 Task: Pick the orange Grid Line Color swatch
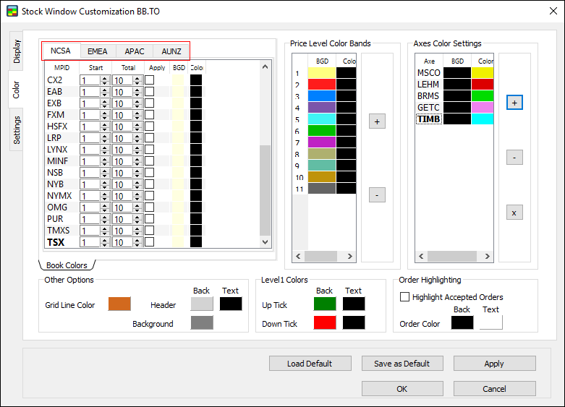[119, 304]
